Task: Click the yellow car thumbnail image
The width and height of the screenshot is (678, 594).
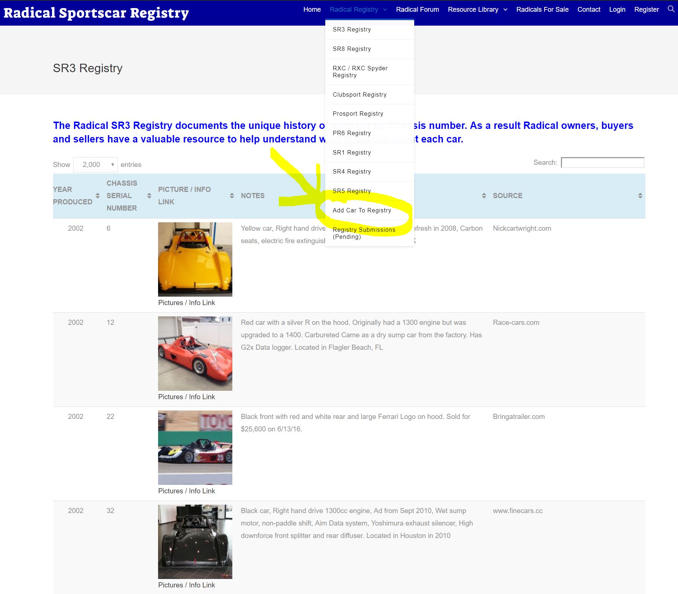Action: point(195,259)
